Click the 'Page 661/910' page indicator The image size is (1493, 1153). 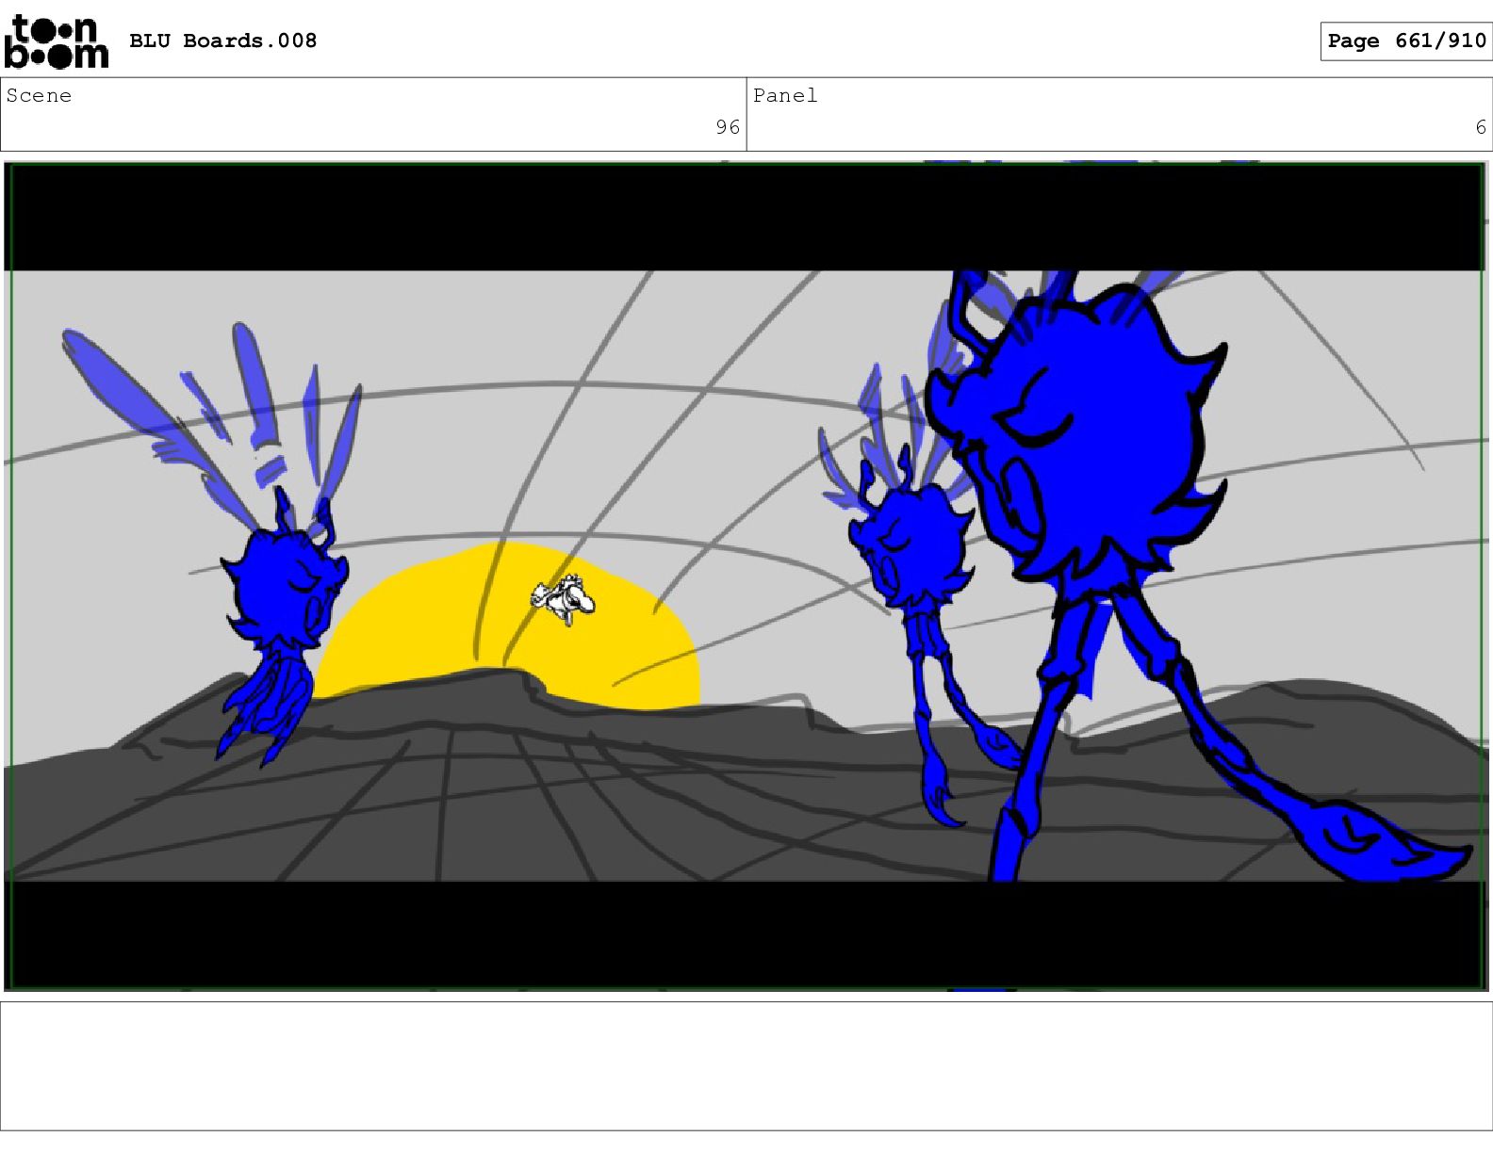1406,41
